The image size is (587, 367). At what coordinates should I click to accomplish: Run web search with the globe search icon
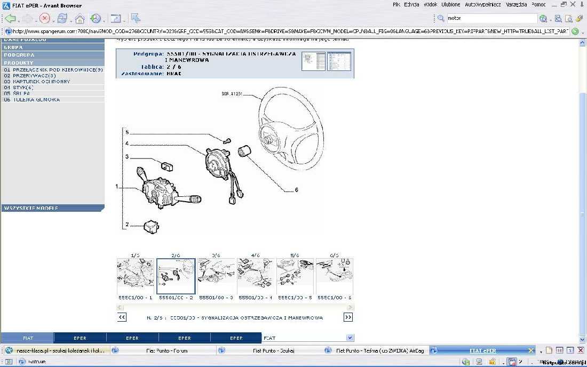[x=543, y=18]
